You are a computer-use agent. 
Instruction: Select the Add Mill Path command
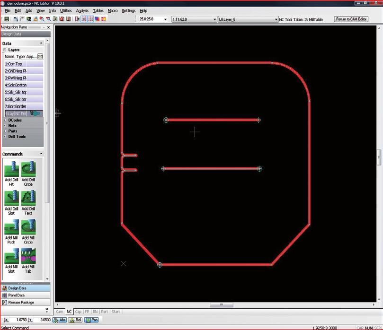[x=11, y=232]
